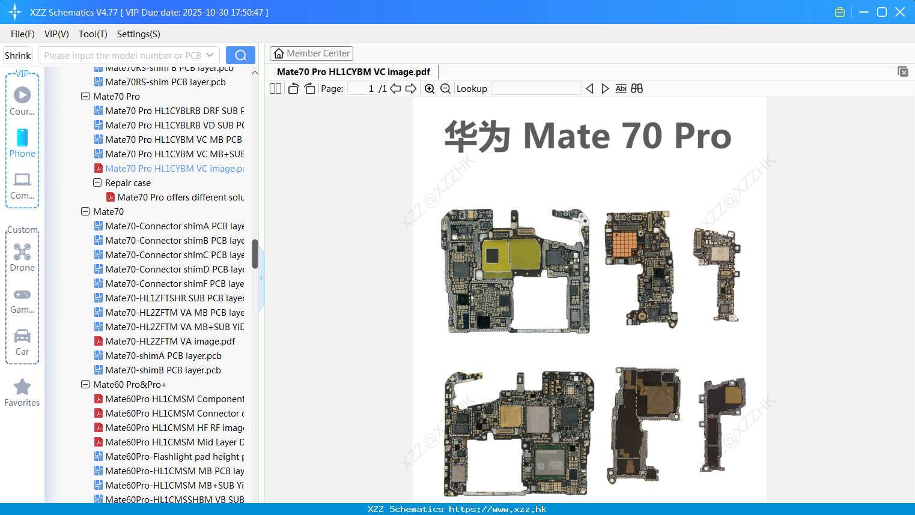Zoom out of the PDF
The height and width of the screenshot is (515, 915).
pos(445,89)
